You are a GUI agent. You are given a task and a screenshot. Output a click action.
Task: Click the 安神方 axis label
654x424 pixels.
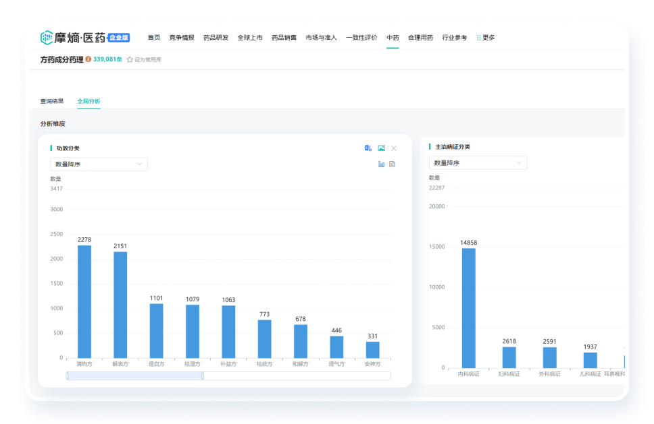[372, 363]
